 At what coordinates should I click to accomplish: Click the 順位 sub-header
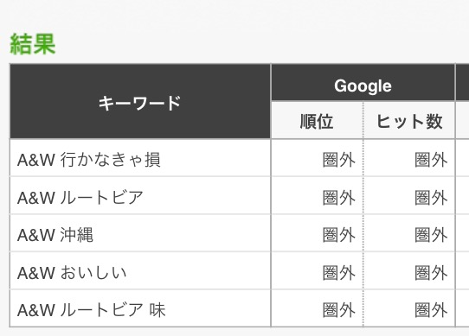[317, 121]
